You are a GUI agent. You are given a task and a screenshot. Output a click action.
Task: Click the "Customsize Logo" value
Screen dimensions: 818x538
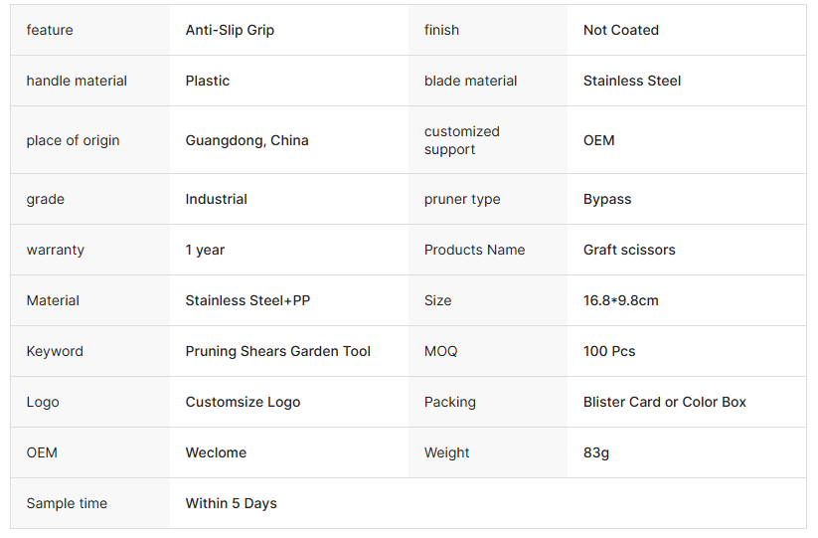243,402
